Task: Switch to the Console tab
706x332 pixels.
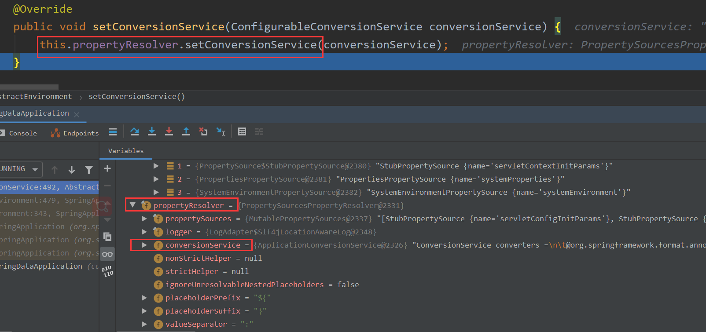Action: [18, 133]
